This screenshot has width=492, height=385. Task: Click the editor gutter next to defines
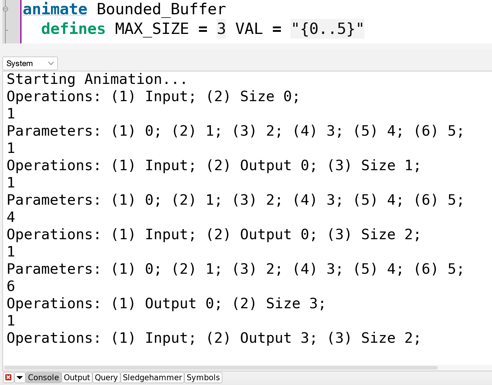pyautogui.click(x=11, y=29)
